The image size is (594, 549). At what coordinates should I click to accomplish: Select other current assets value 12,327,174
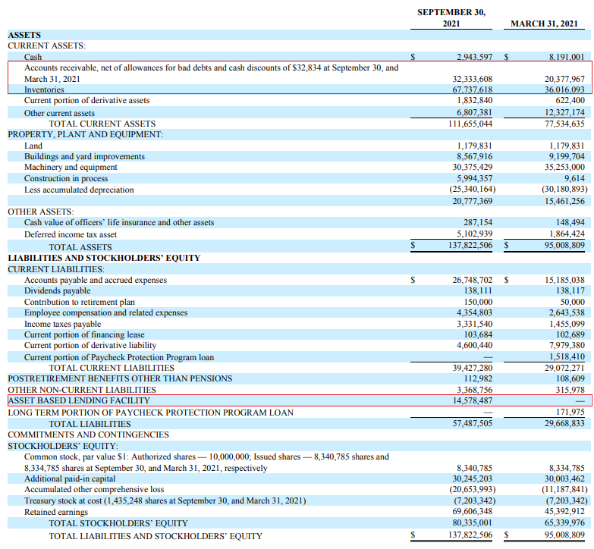564,112
